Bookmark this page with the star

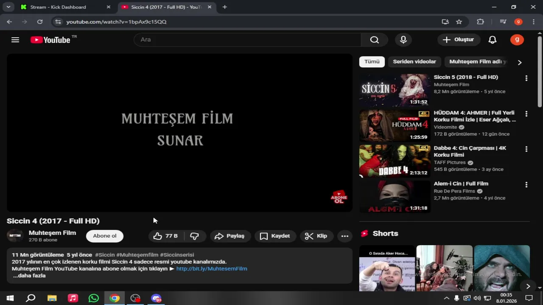coord(459,22)
